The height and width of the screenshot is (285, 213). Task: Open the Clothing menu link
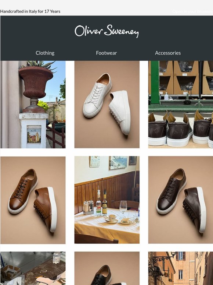point(45,53)
